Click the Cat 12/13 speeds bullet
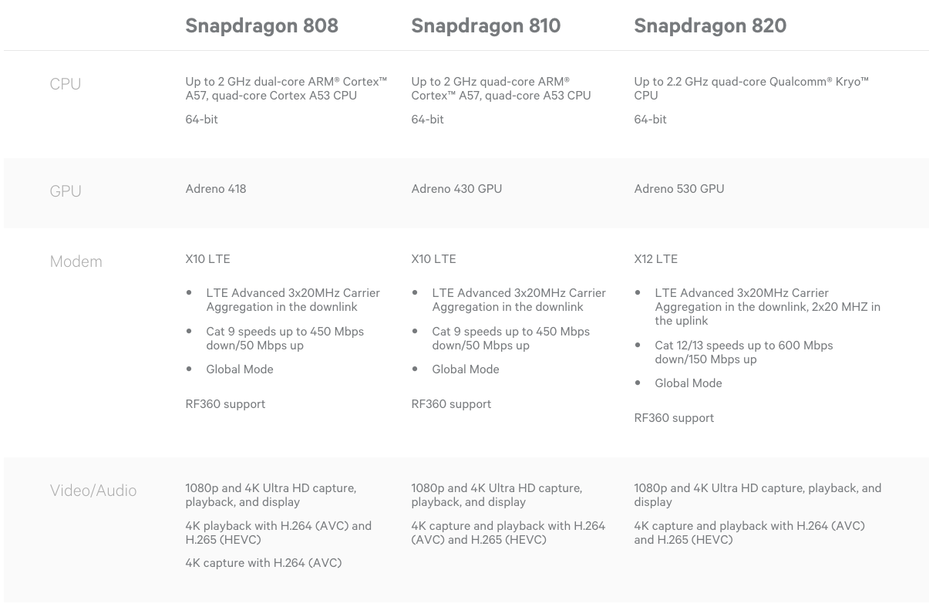Image resolution: width=936 pixels, height=607 pixels. [743, 352]
